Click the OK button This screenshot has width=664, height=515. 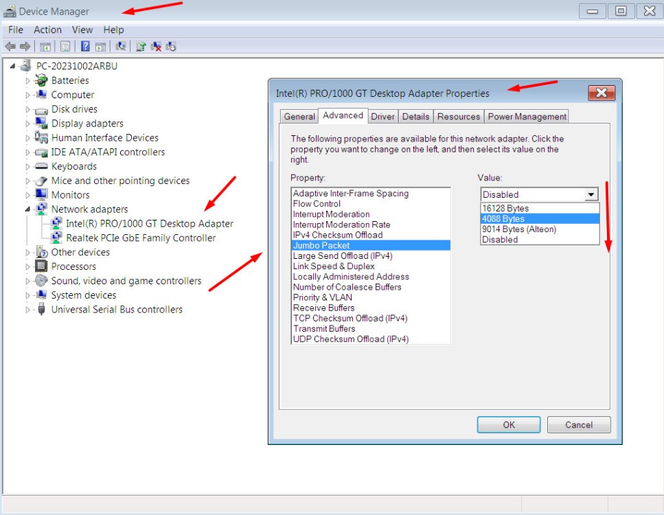point(509,425)
